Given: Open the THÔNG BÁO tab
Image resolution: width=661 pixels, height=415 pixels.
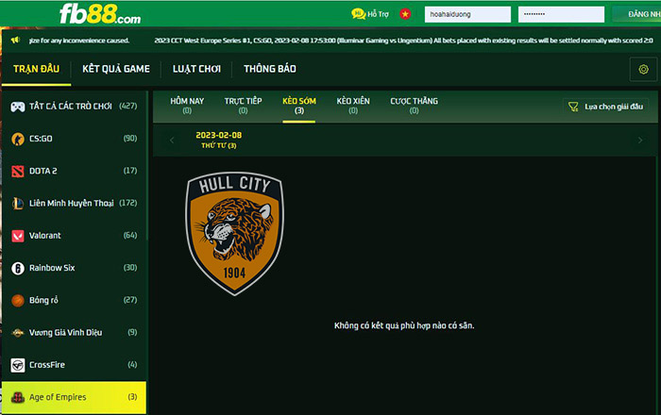Looking at the screenshot, I should [270, 69].
